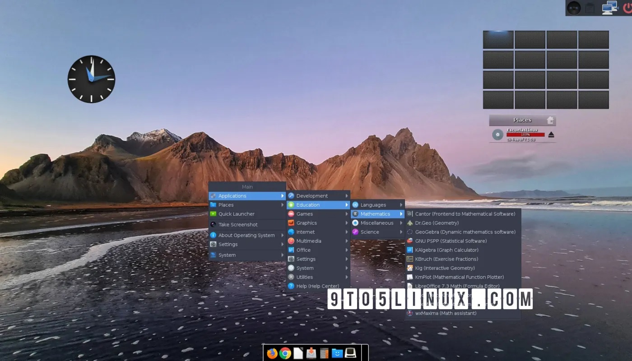Screen dimensions: 632x361
Task: Open the Miscellaneous education submenu
Action: coord(378,223)
